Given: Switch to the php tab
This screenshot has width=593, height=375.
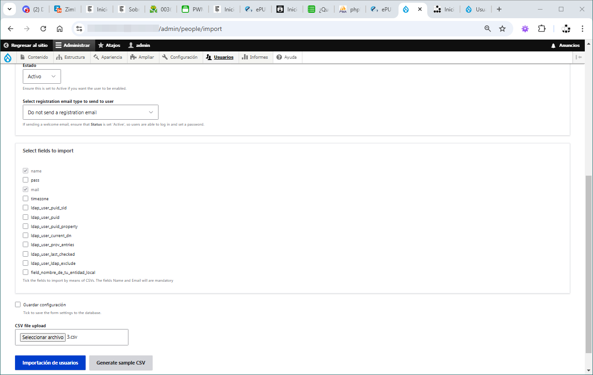Looking at the screenshot, I should tap(350, 9).
